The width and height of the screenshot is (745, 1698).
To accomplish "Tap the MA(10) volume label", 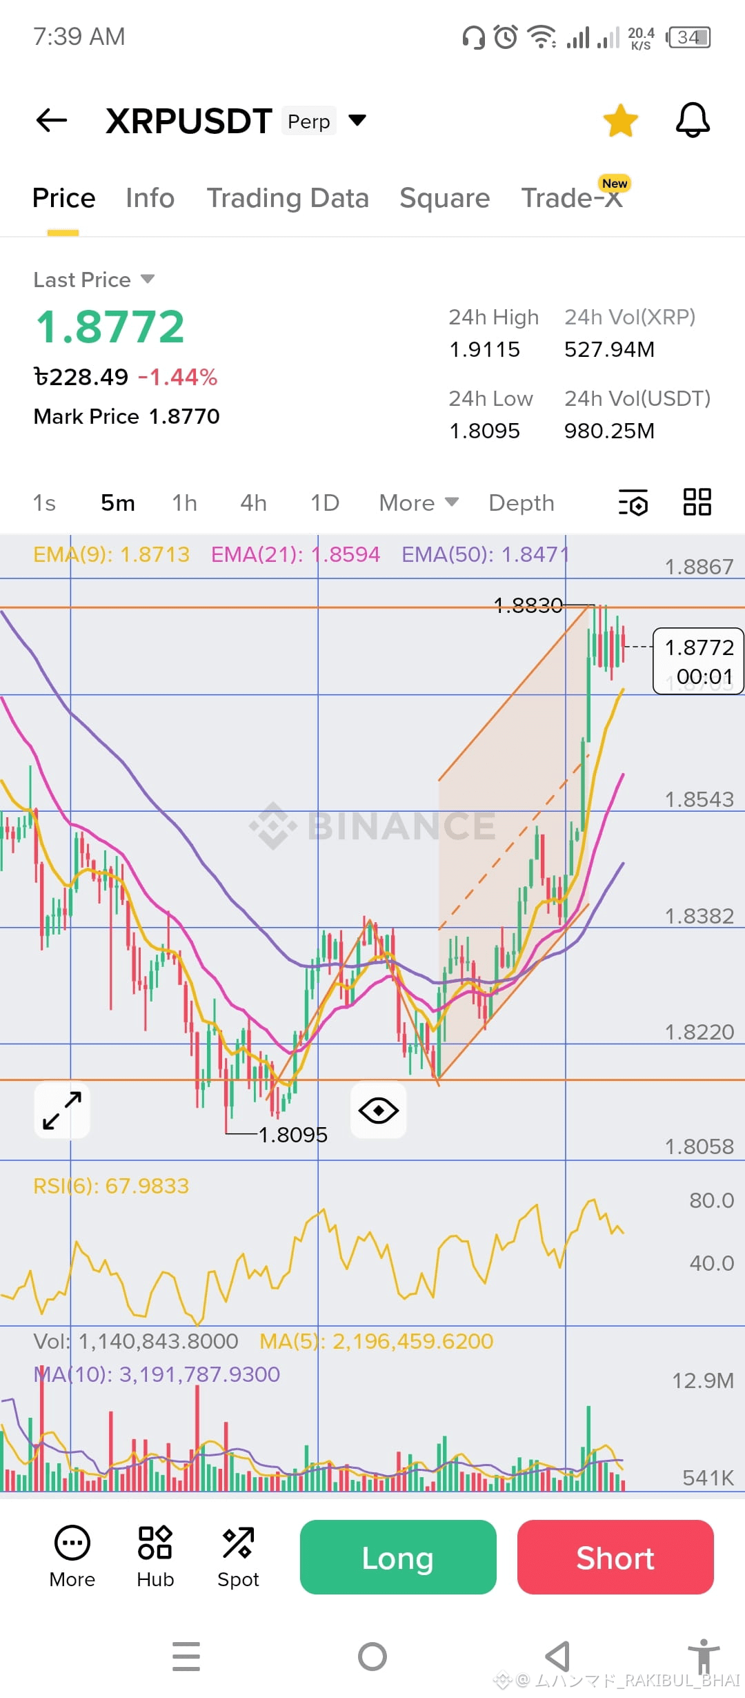I will coord(157,1374).
